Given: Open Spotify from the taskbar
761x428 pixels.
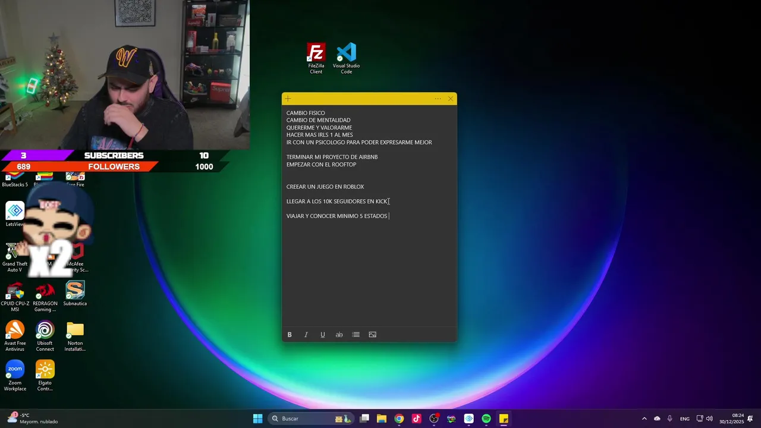Looking at the screenshot, I should [x=486, y=418].
